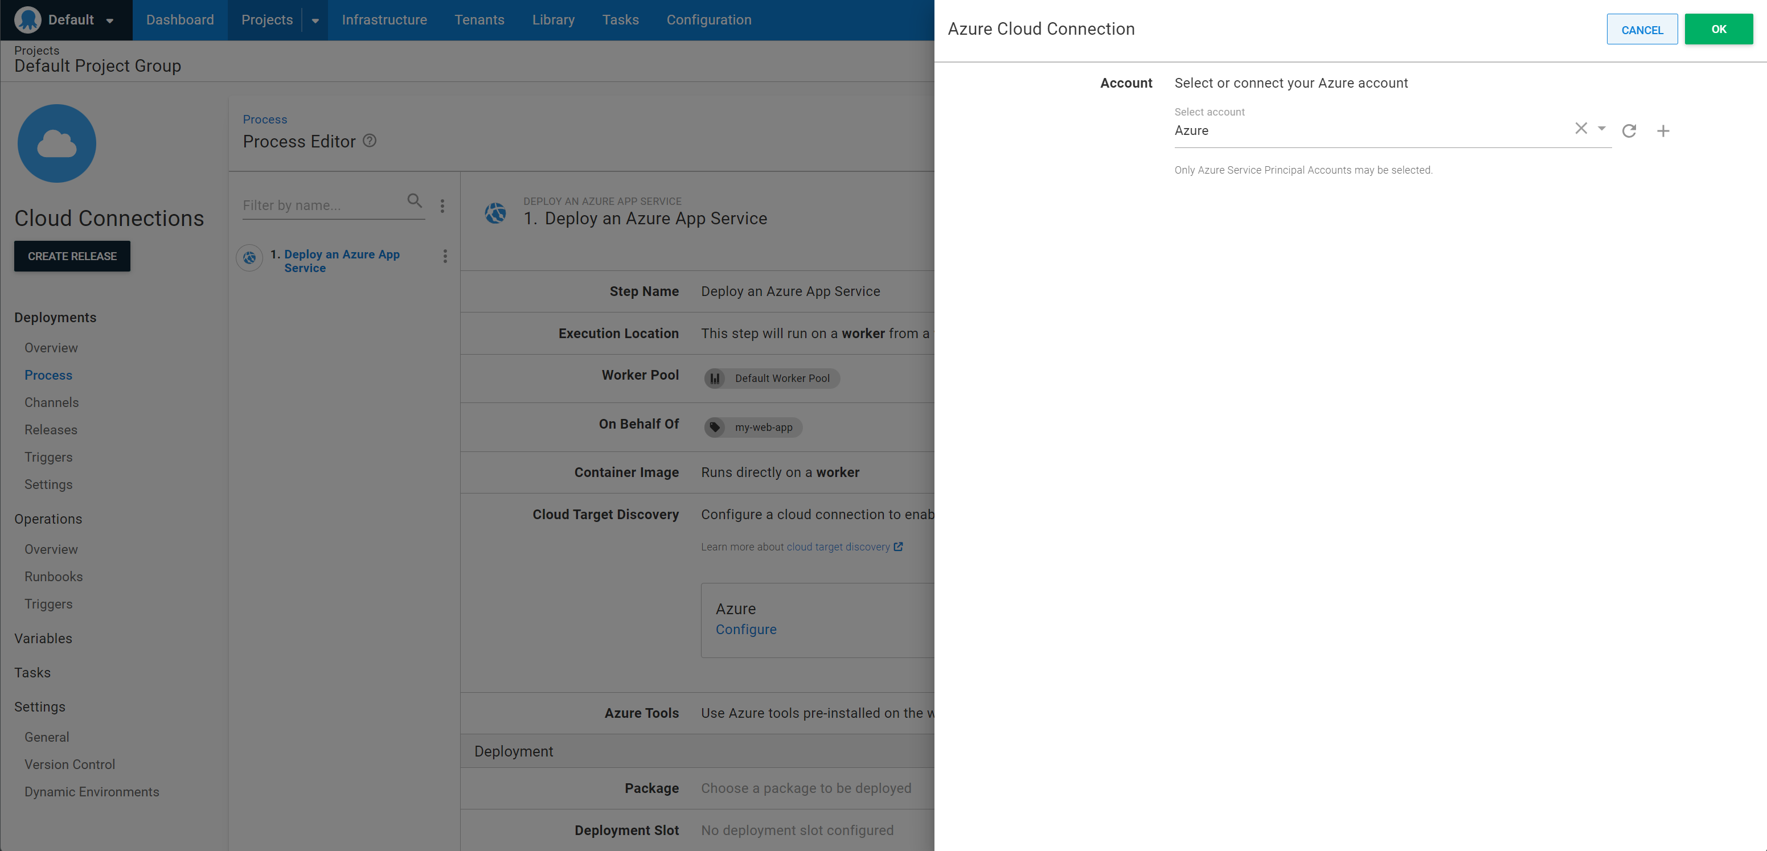Screen dimensions: 1767x851
Task: Refresh the Azure account list
Action: click(x=1630, y=130)
